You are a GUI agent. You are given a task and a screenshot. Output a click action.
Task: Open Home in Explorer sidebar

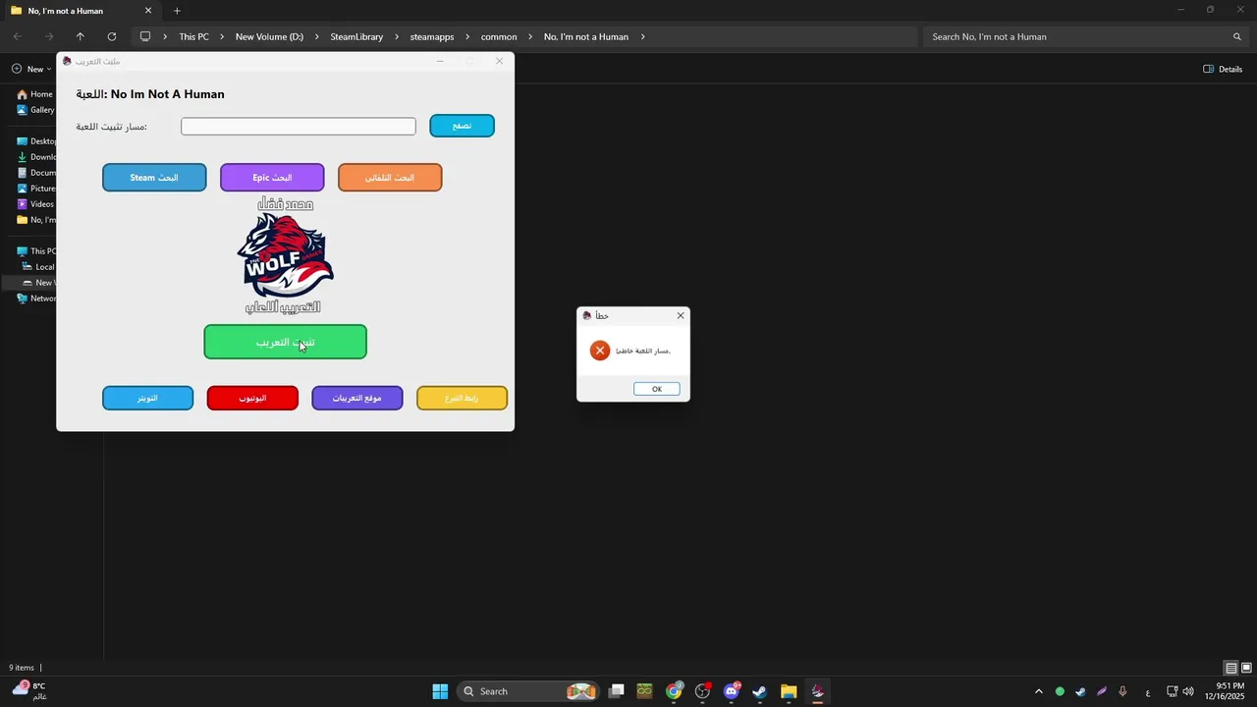[x=34, y=94]
